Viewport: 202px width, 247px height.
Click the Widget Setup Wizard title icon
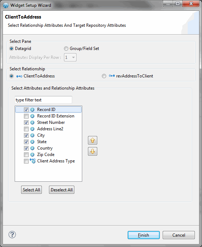pos(6,5)
